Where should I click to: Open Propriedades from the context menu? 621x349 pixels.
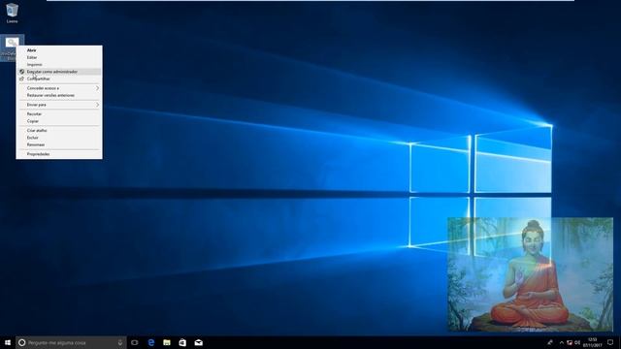click(58, 154)
